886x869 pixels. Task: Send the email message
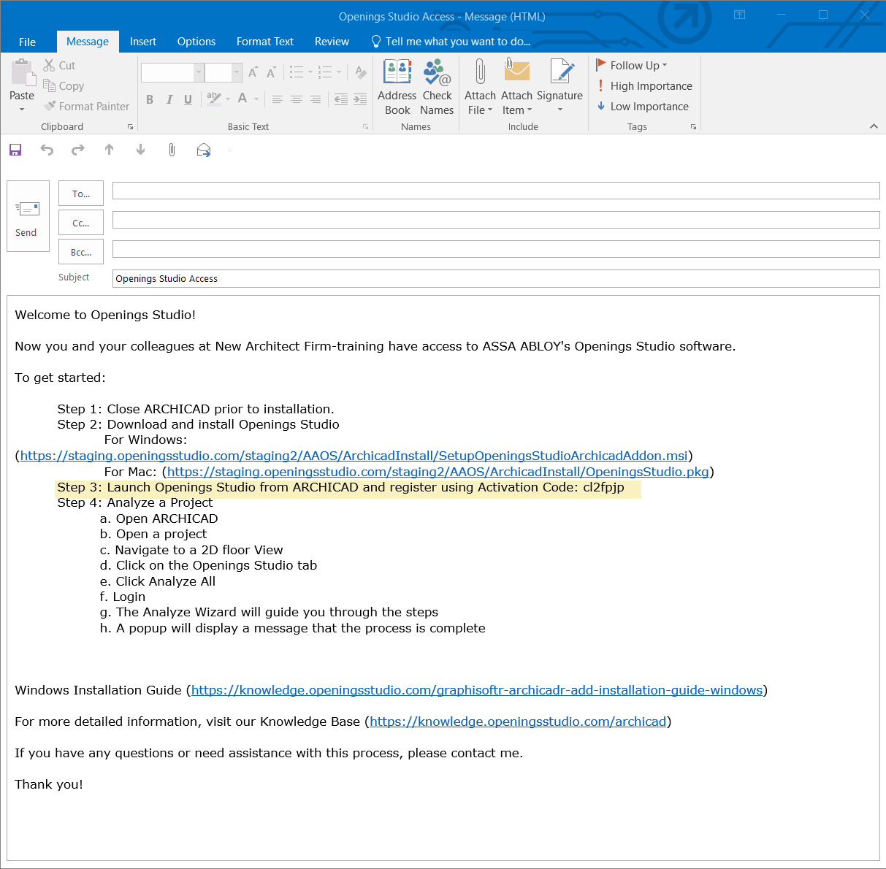pyautogui.click(x=28, y=216)
